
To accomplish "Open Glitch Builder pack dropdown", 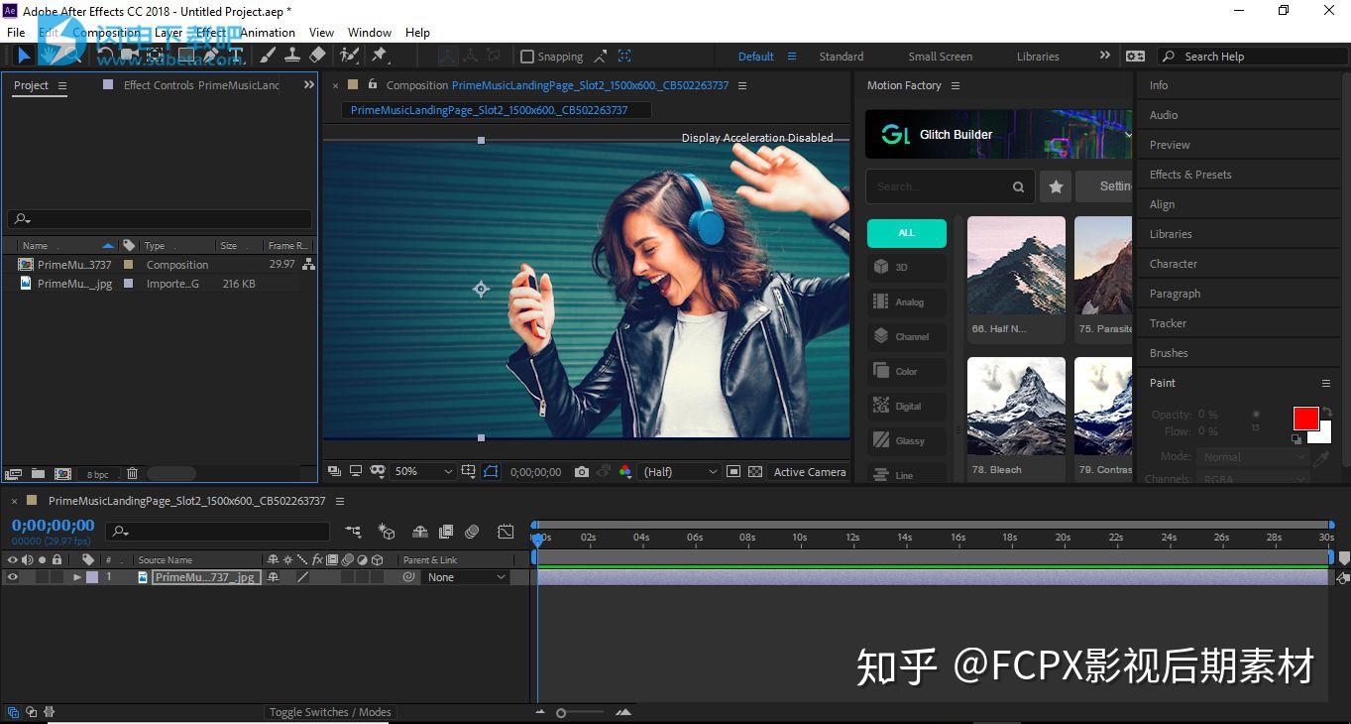I will [x=1128, y=135].
